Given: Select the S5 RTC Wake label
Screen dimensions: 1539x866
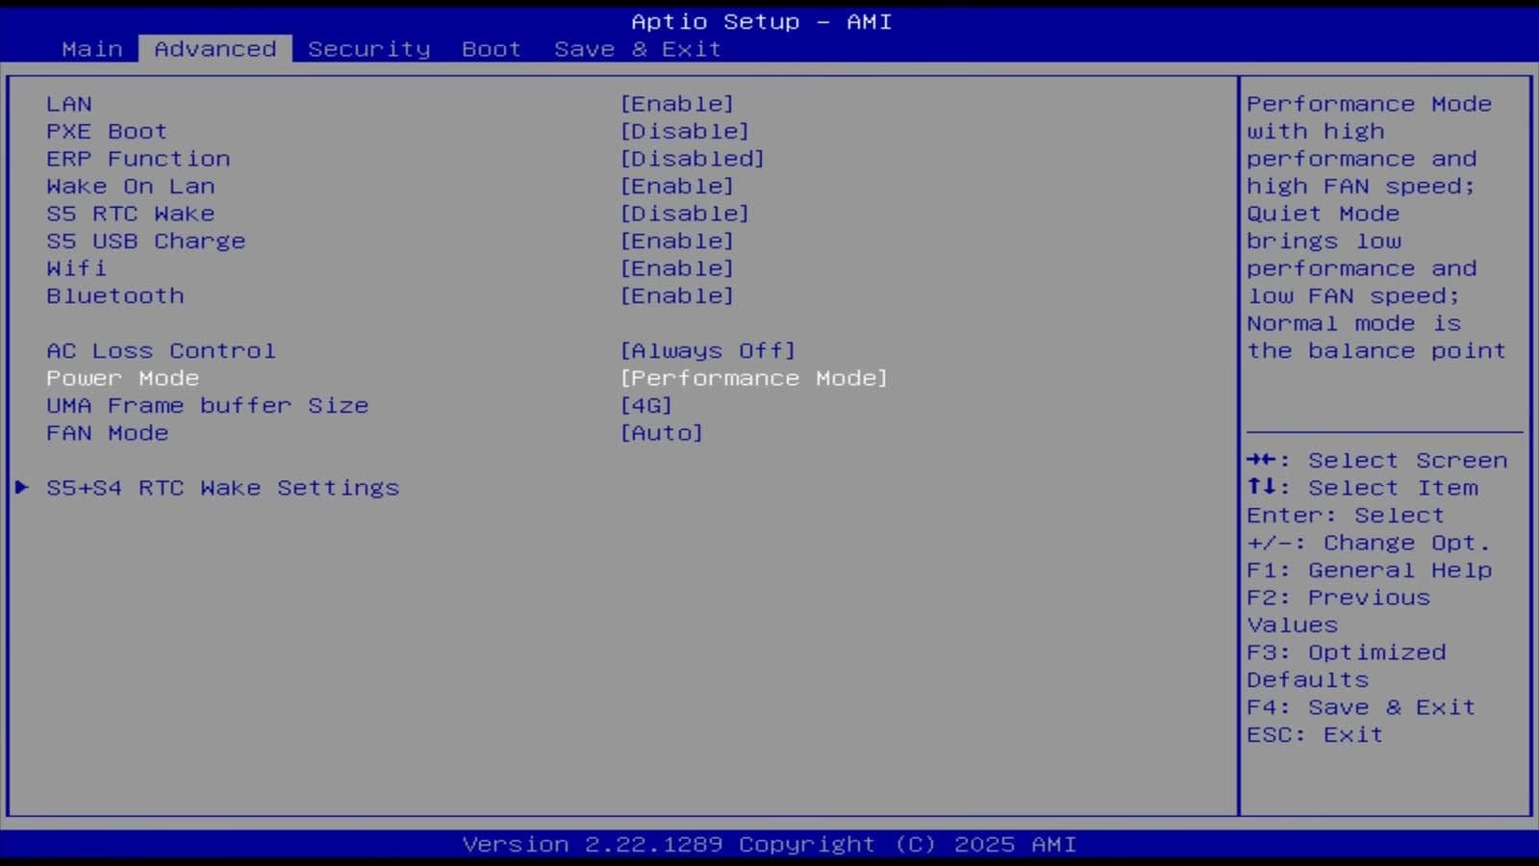Looking at the screenshot, I should click(x=131, y=214).
